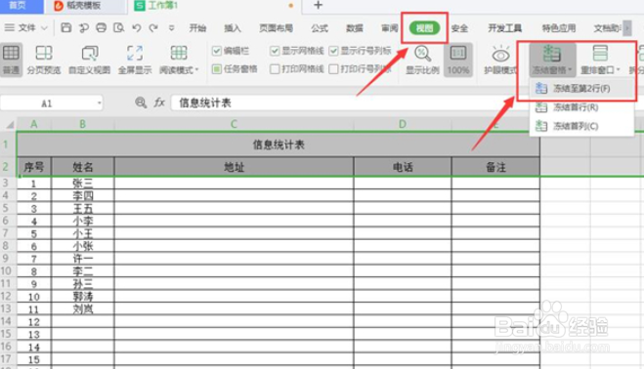Click the Undo arrow icon
This screenshot has width=644, height=369.
point(137,28)
